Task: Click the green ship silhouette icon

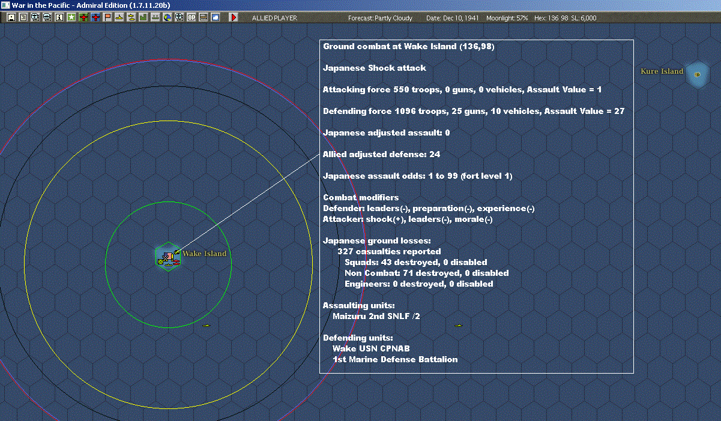Action: 155,17
